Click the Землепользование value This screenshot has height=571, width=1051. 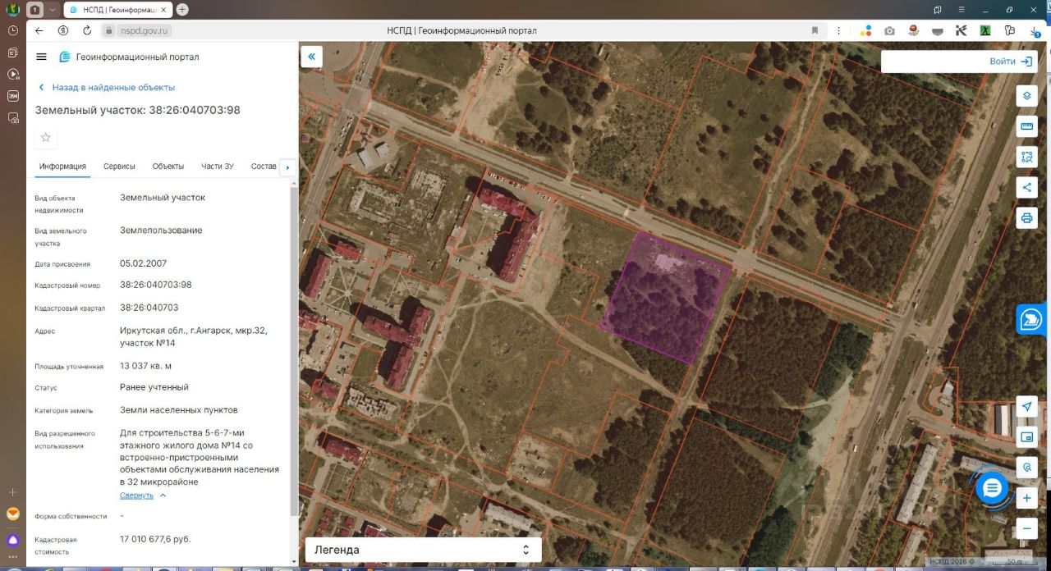(161, 231)
